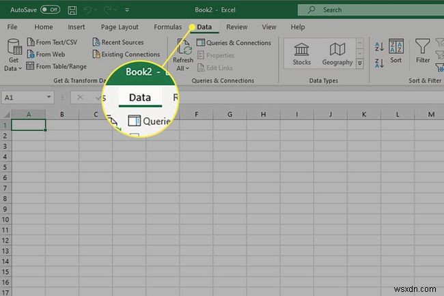Select row 16 header

5,282
